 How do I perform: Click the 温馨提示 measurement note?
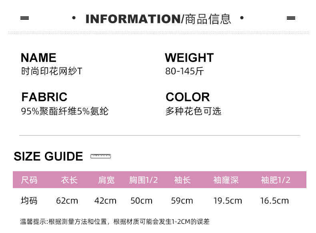[x=115, y=221]
